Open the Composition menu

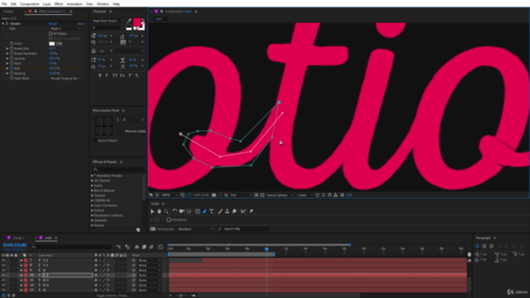click(x=30, y=4)
